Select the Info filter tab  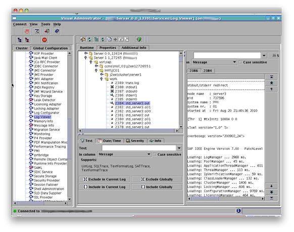pyautogui.click(x=156, y=141)
